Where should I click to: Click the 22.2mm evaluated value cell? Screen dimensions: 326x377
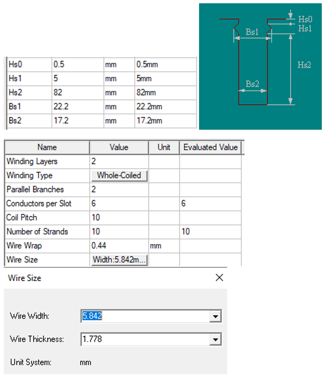(x=166, y=106)
